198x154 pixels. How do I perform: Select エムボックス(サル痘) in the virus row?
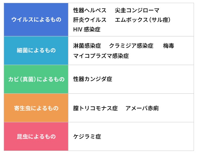pyautogui.click(x=143, y=20)
